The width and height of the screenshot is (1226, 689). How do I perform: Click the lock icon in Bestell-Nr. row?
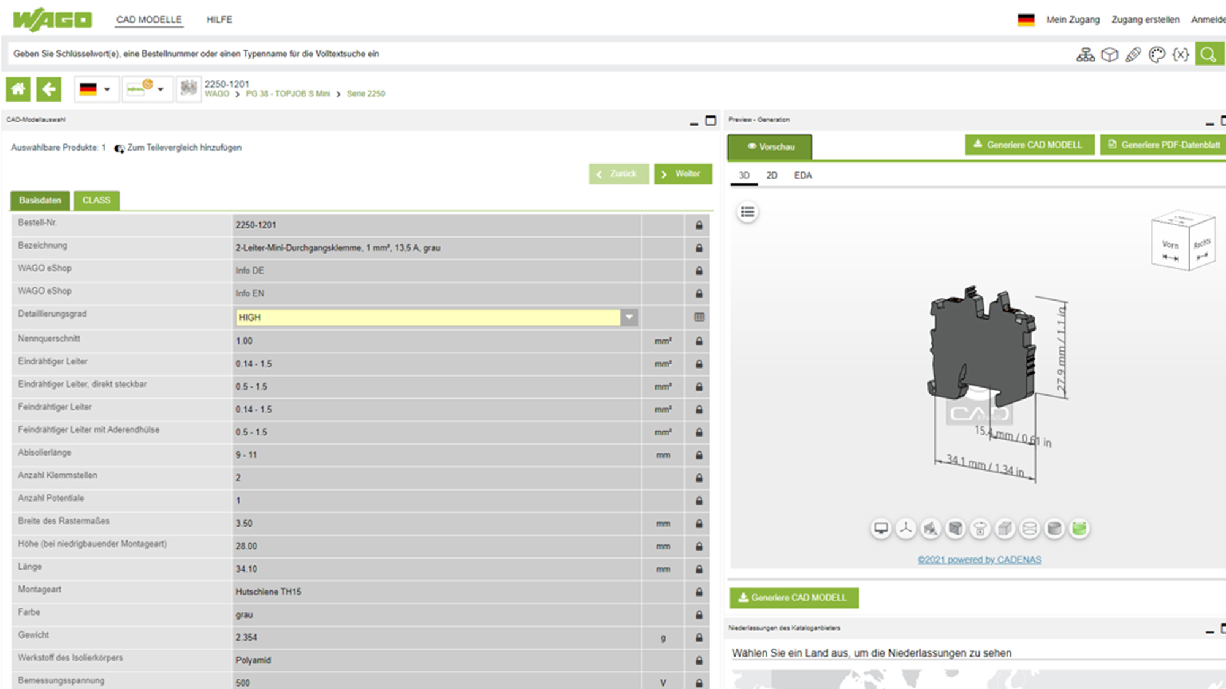tap(699, 225)
